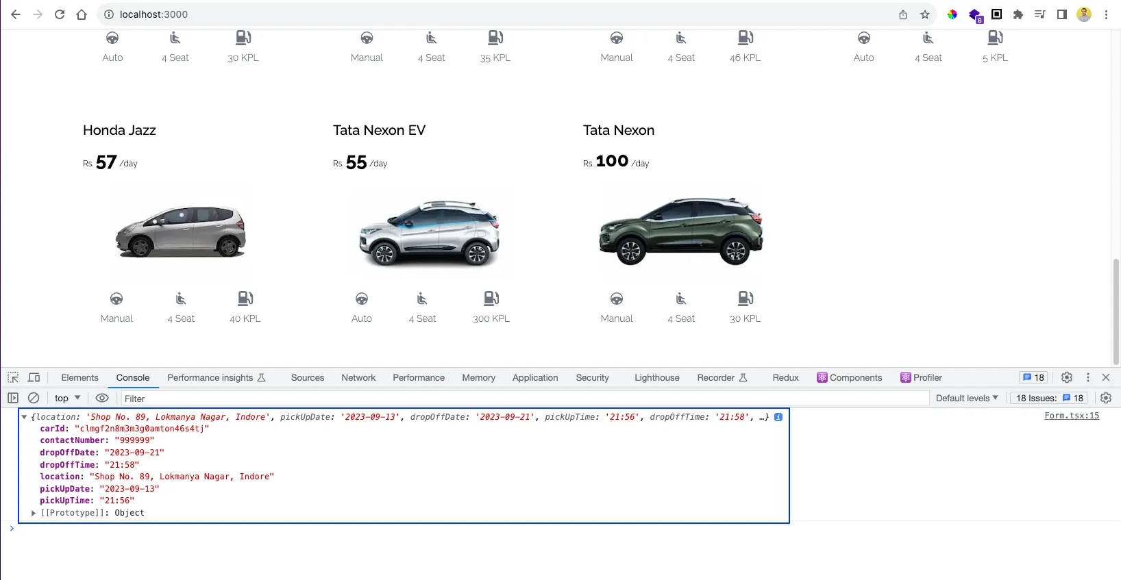Create a live expression with eye icon
Image resolution: width=1121 pixels, height=580 pixels.
coord(102,398)
